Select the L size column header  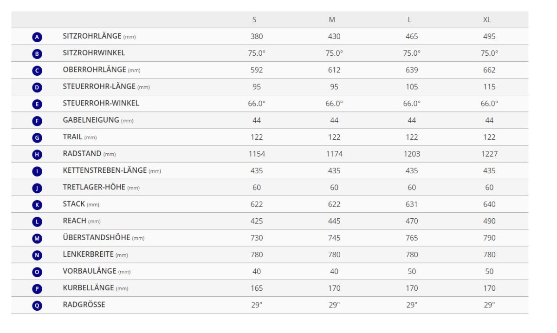[x=409, y=20]
